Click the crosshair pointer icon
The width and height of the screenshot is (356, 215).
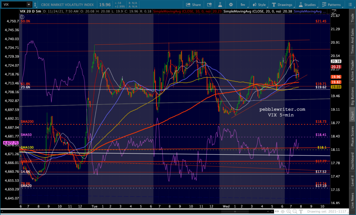click(282, 212)
